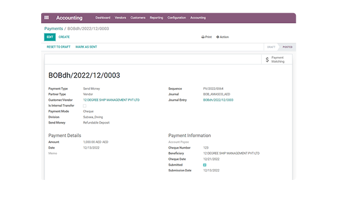Click the amount 1,000.00 AED value
The height and width of the screenshot is (205, 337).
click(x=95, y=142)
